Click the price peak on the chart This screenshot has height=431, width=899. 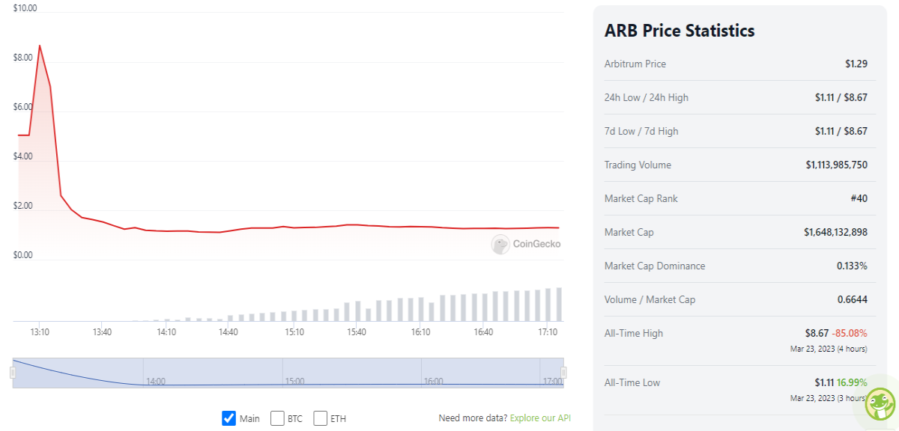pos(40,46)
